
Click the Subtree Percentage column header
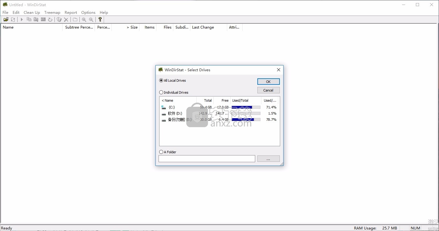click(x=79, y=27)
